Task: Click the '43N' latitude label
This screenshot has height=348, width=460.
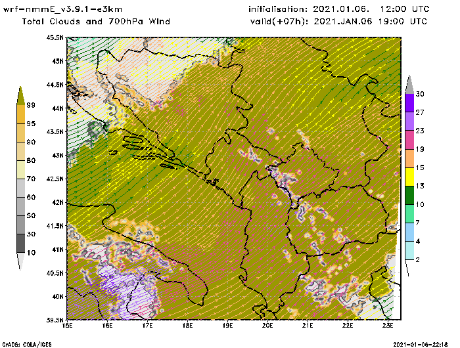Action: (x=58, y=155)
